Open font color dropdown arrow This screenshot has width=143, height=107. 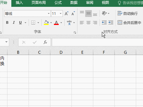[x=61, y=23]
